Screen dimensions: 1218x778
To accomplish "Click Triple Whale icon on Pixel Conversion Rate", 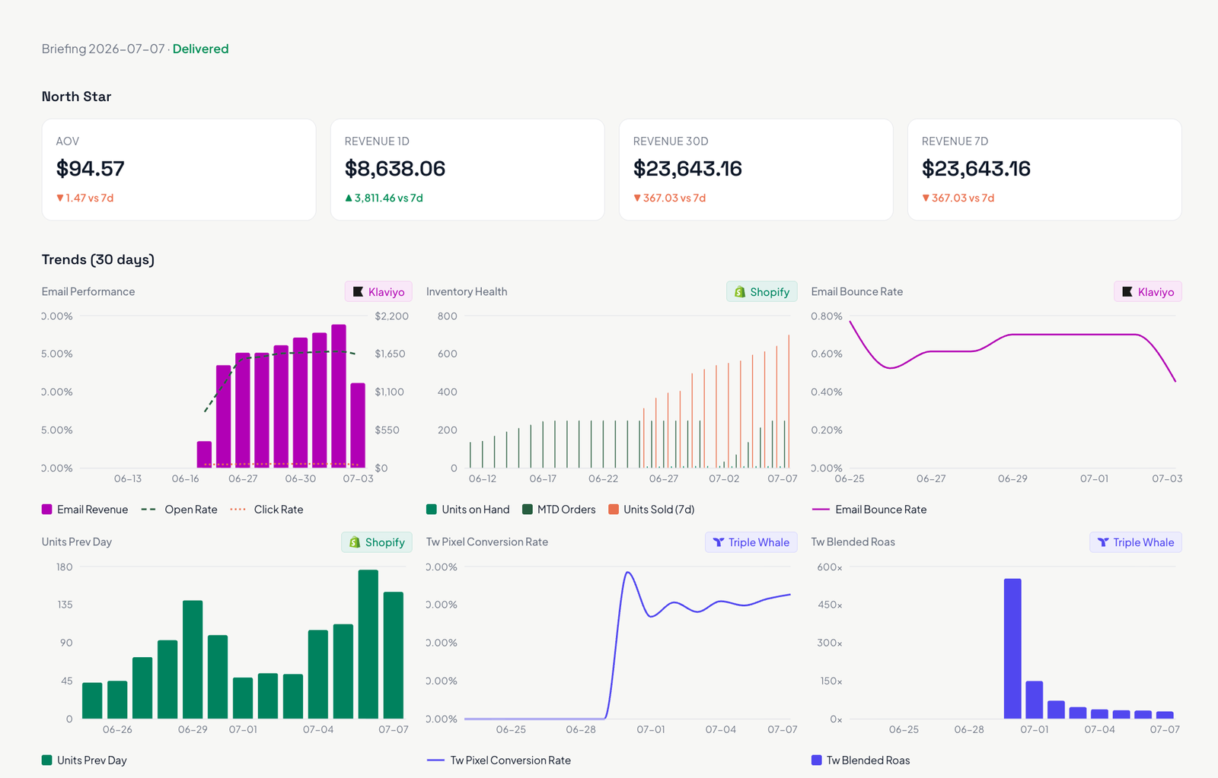I will (x=718, y=542).
